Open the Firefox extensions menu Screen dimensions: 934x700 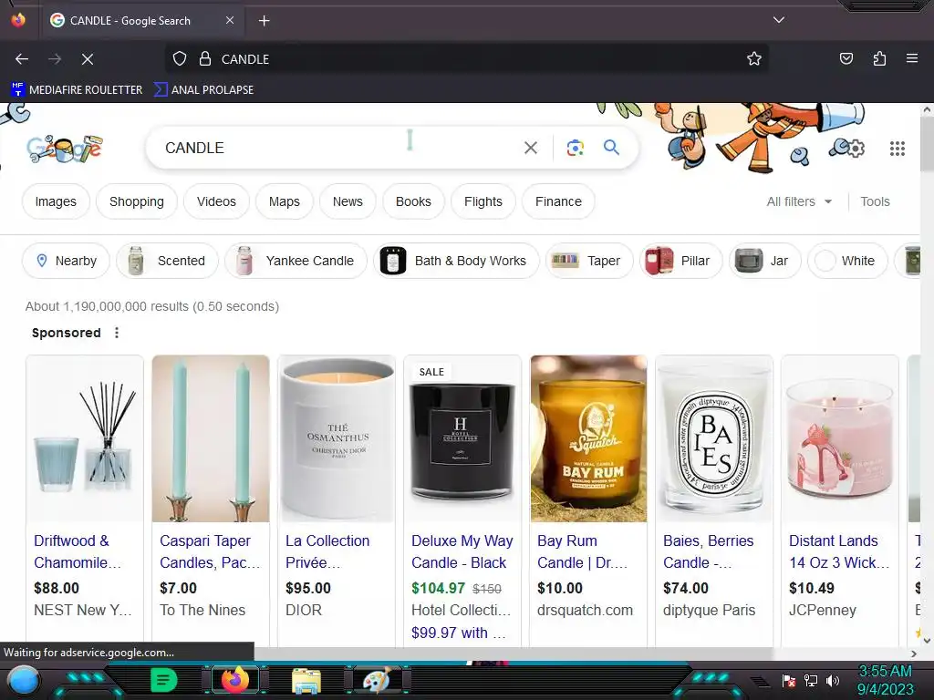coord(880,58)
